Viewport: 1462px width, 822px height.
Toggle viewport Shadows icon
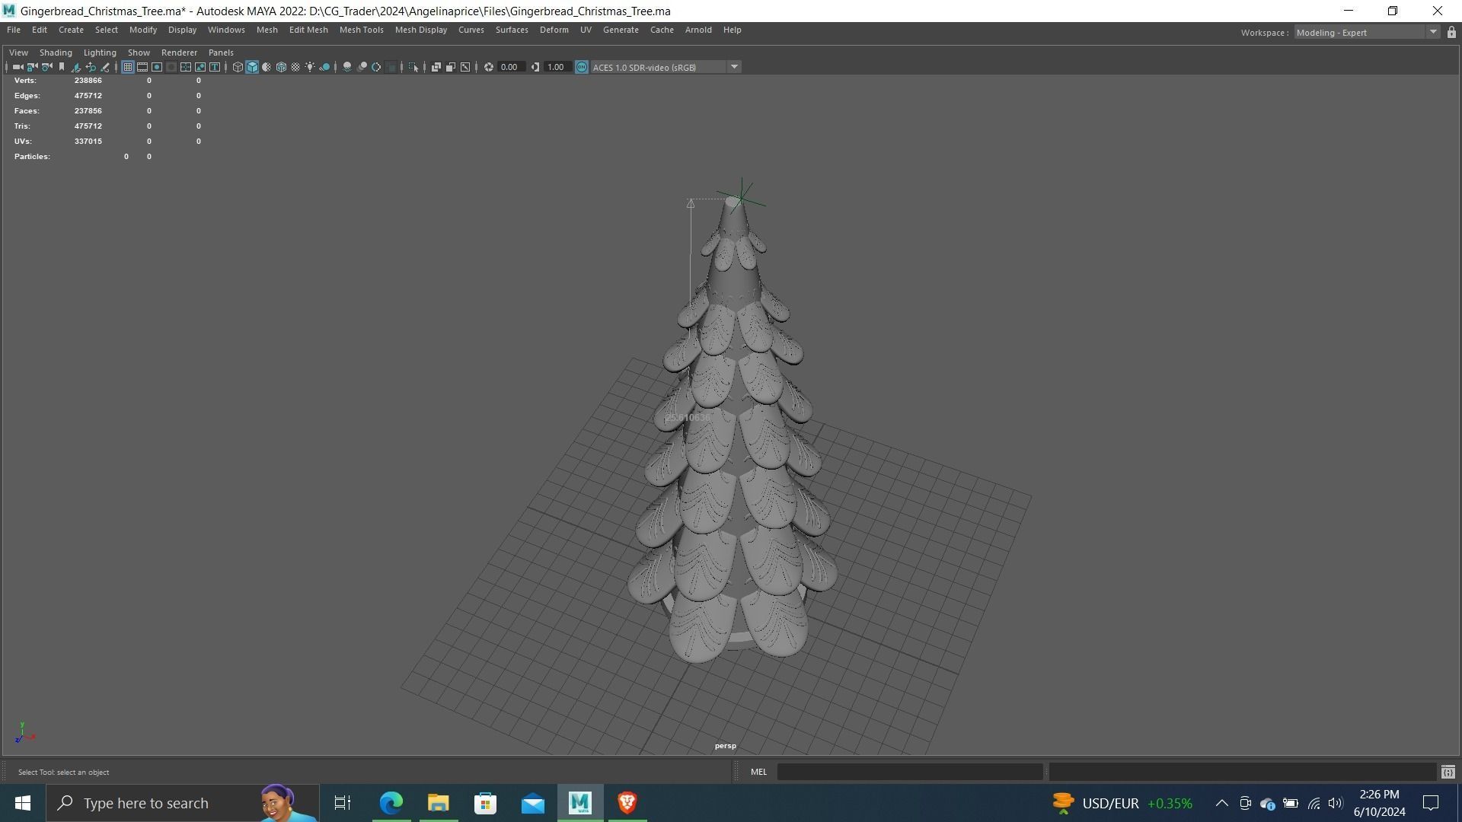coord(324,67)
